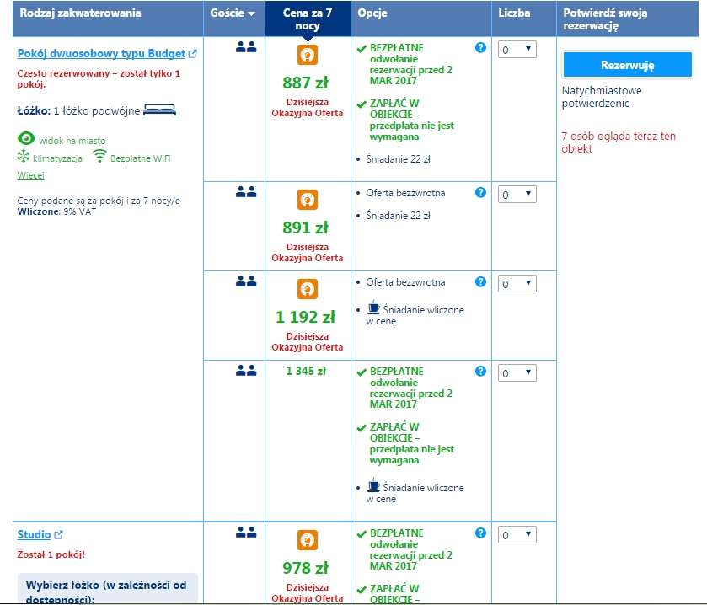The height and width of the screenshot is (605, 707).
Task: Click the coffee cup icon in the 1 345 zł row
Action: pos(373,485)
